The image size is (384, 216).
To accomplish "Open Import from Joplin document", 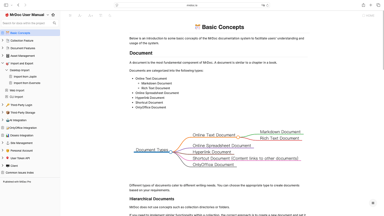I will [x=25, y=76].
